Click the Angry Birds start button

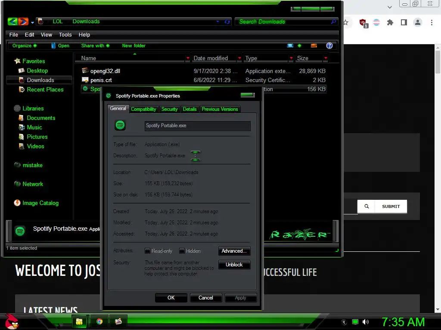tap(12, 322)
